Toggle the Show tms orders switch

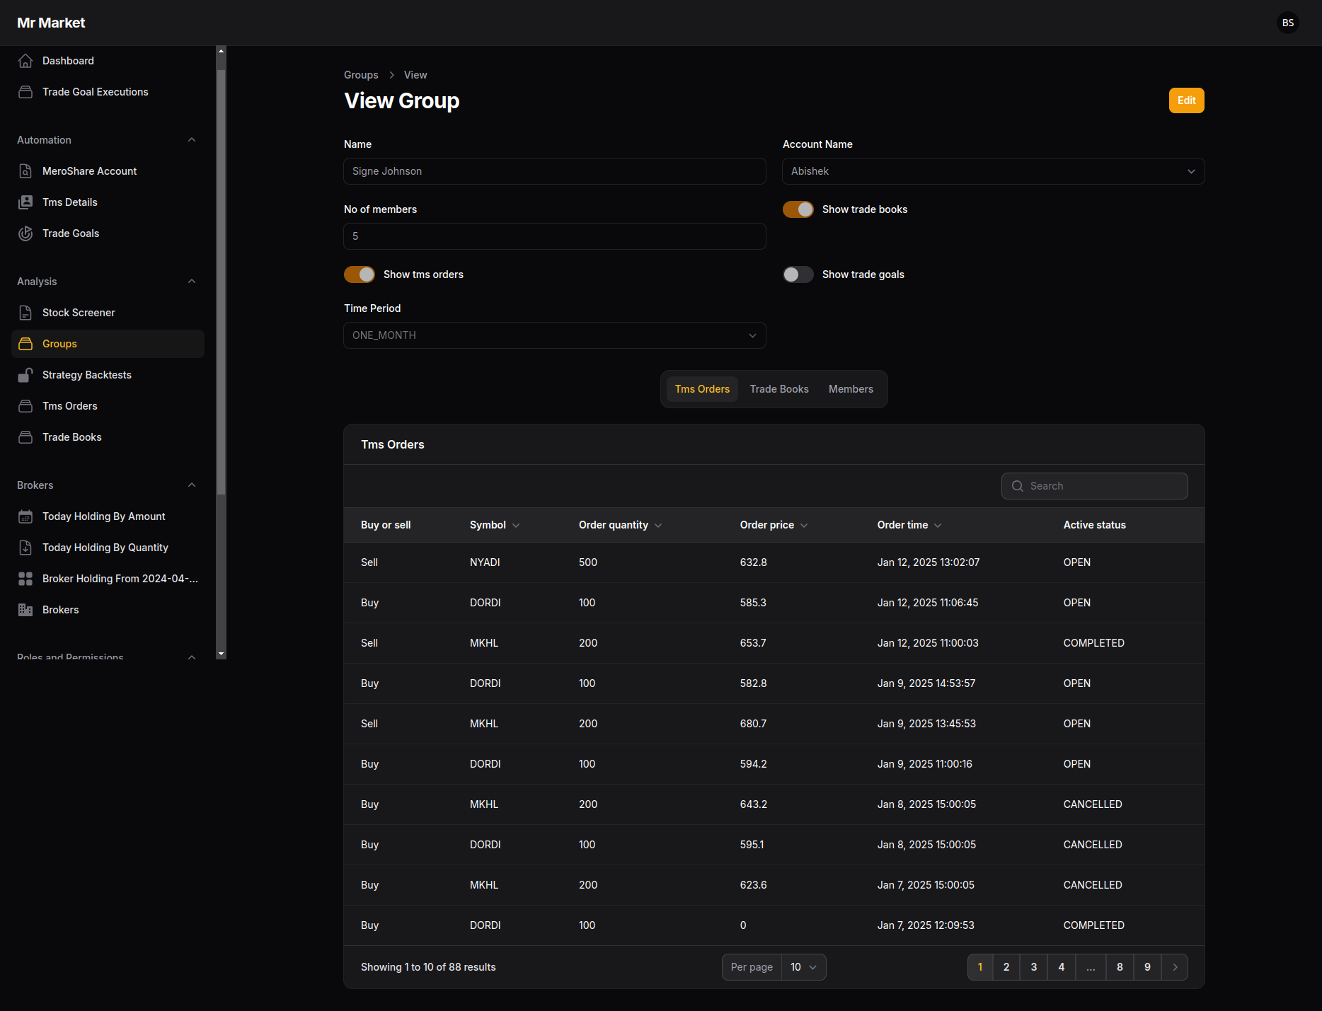point(360,275)
